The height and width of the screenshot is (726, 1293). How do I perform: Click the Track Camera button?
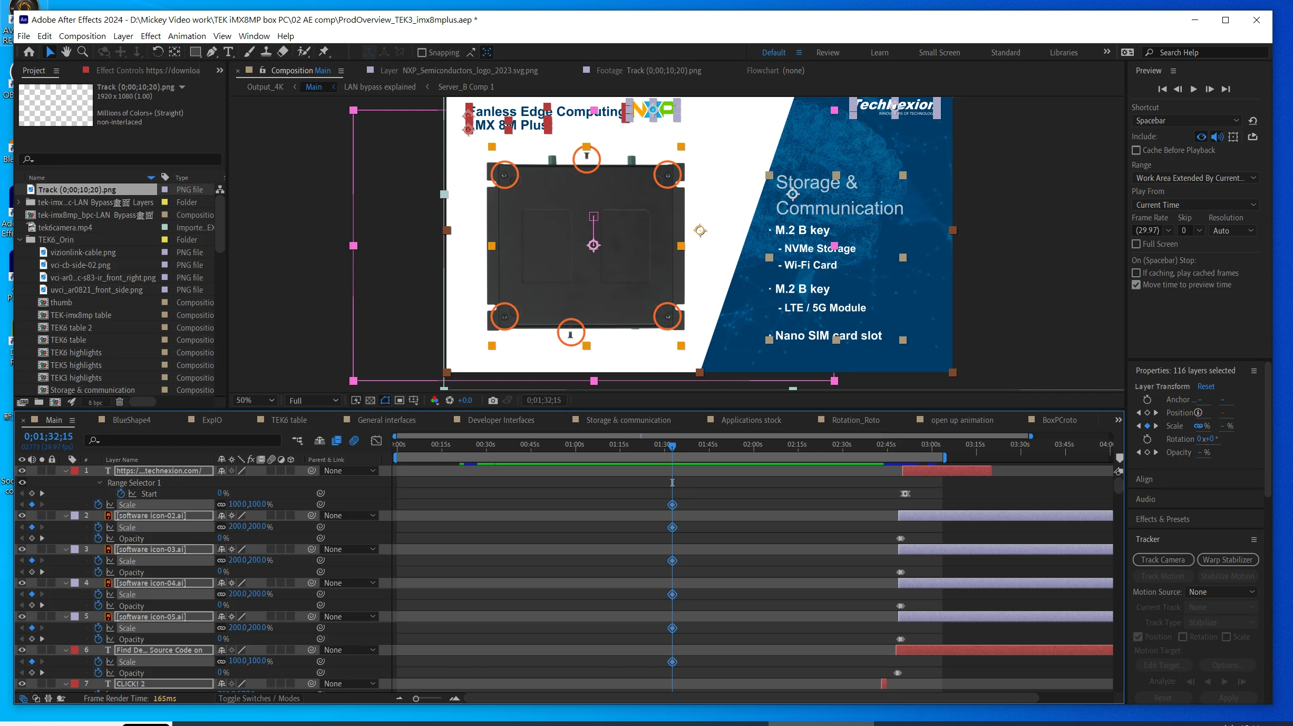pos(1162,560)
